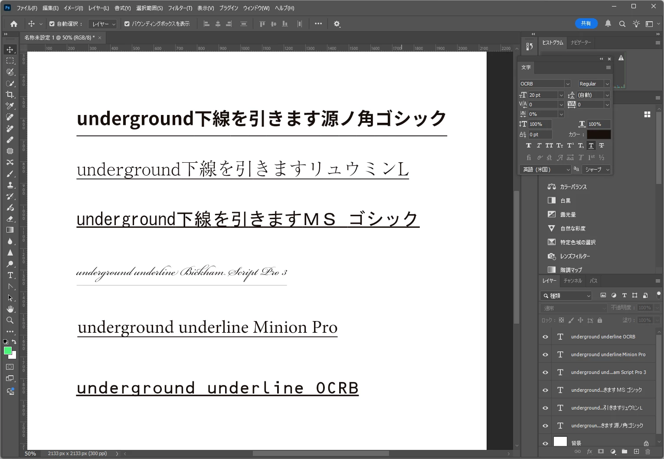Select the Hand tool
664x459 pixels.
coord(10,309)
